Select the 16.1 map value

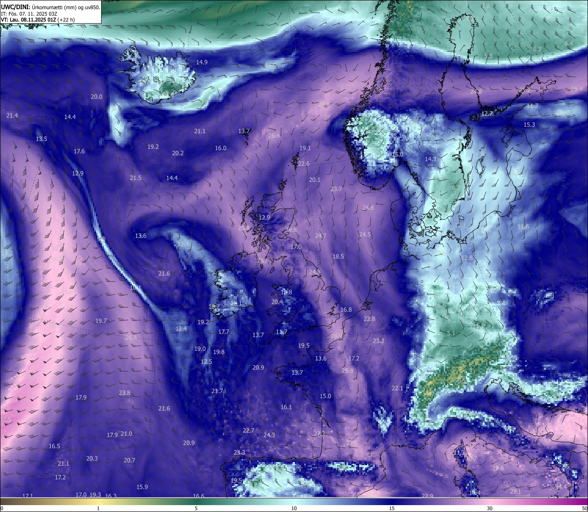[x=286, y=407]
